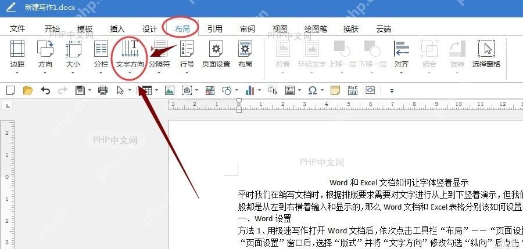523x249 pixels.
Task: Click the 方向 page orientation icon
Action: [x=45, y=49]
